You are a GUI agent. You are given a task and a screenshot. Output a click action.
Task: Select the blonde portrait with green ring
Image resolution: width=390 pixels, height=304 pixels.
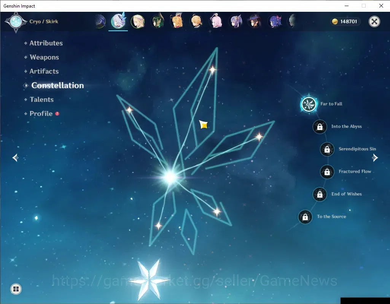pyautogui.click(x=137, y=21)
